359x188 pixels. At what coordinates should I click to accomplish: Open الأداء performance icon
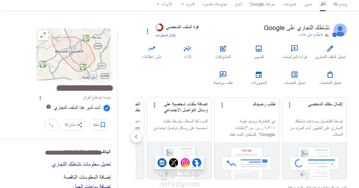[x=187, y=48]
